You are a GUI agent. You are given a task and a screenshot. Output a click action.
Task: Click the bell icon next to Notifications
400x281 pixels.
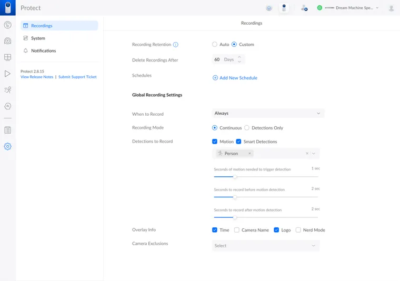pos(25,51)
